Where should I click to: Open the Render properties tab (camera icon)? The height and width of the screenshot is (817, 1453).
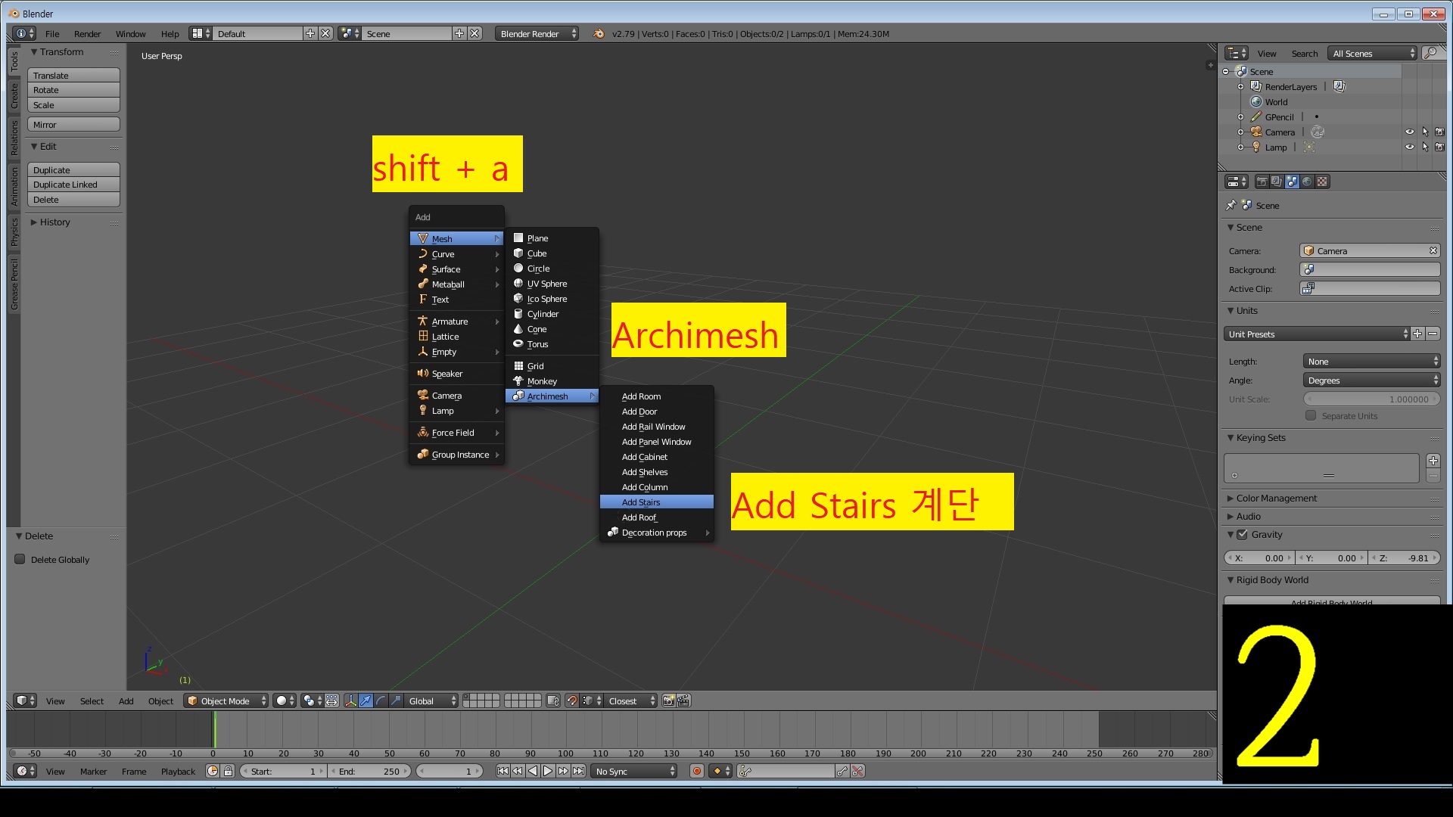click(1262, 182)
